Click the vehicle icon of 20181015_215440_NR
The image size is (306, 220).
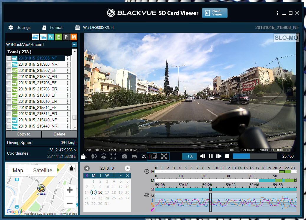[15, 126]
